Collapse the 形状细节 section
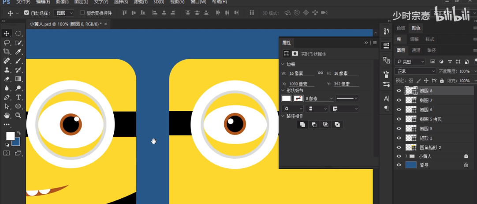477x204 pixels. [x=283, y=91]
